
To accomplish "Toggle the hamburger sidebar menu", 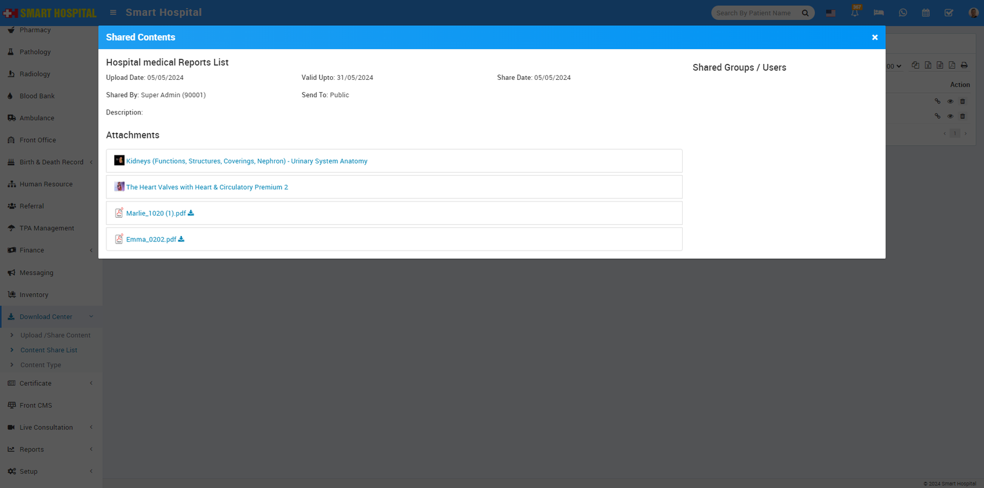I will click(x=113, y=12).
